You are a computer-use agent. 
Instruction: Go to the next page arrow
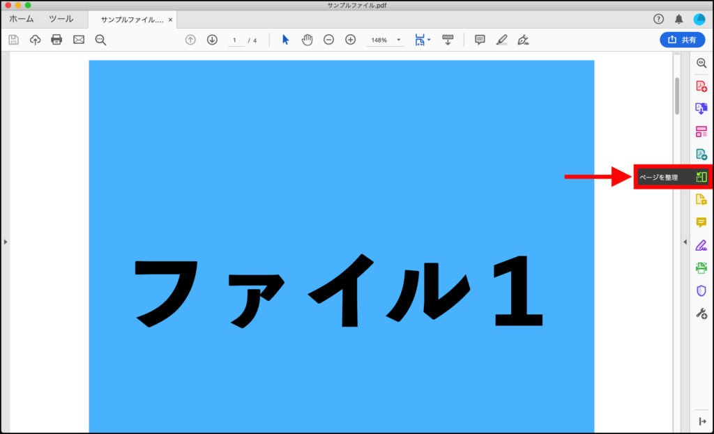212,40
